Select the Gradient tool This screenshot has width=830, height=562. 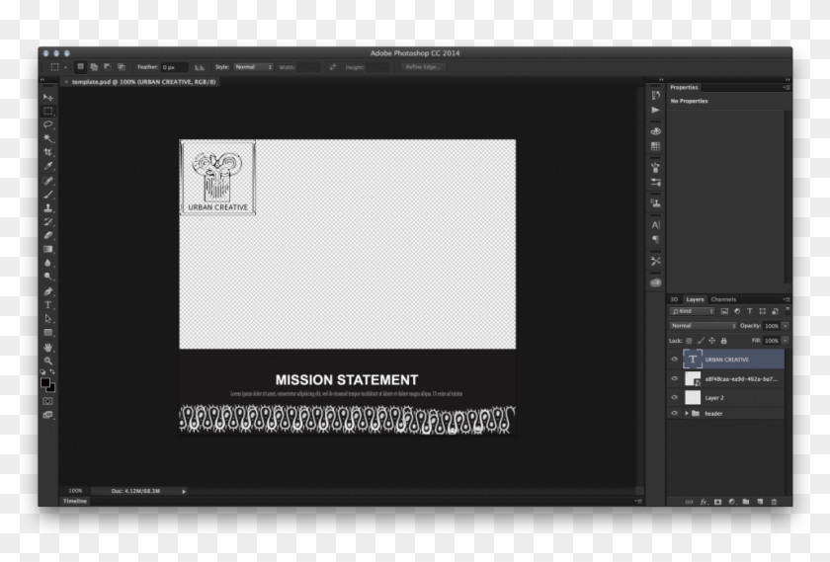48,249
